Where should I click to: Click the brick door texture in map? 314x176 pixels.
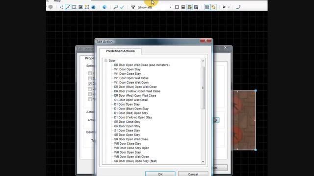pos(244,120)
